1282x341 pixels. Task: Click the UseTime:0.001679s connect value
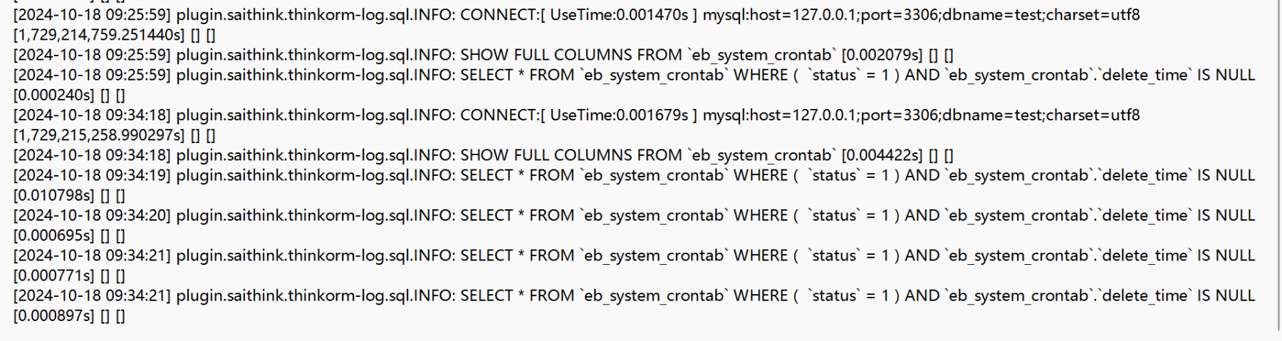coord(619,115)
